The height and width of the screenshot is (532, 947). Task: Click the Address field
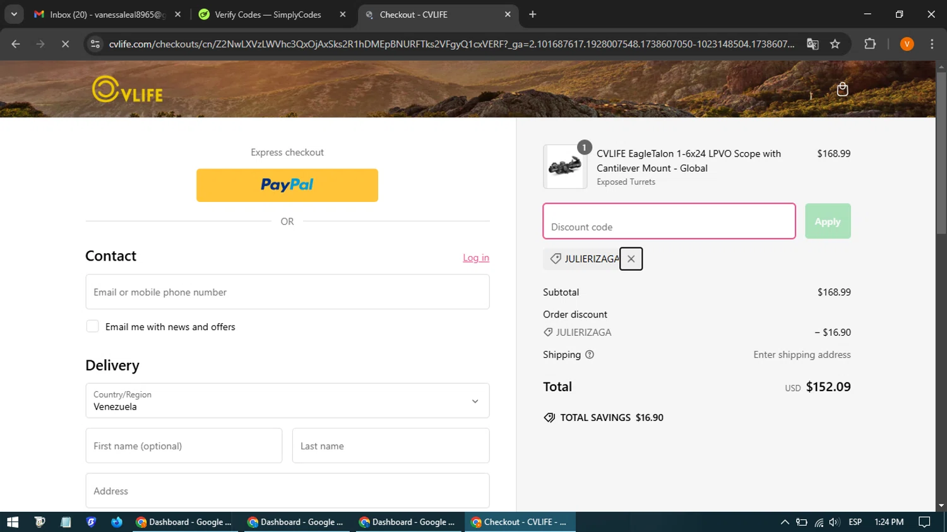coord(287,490)
